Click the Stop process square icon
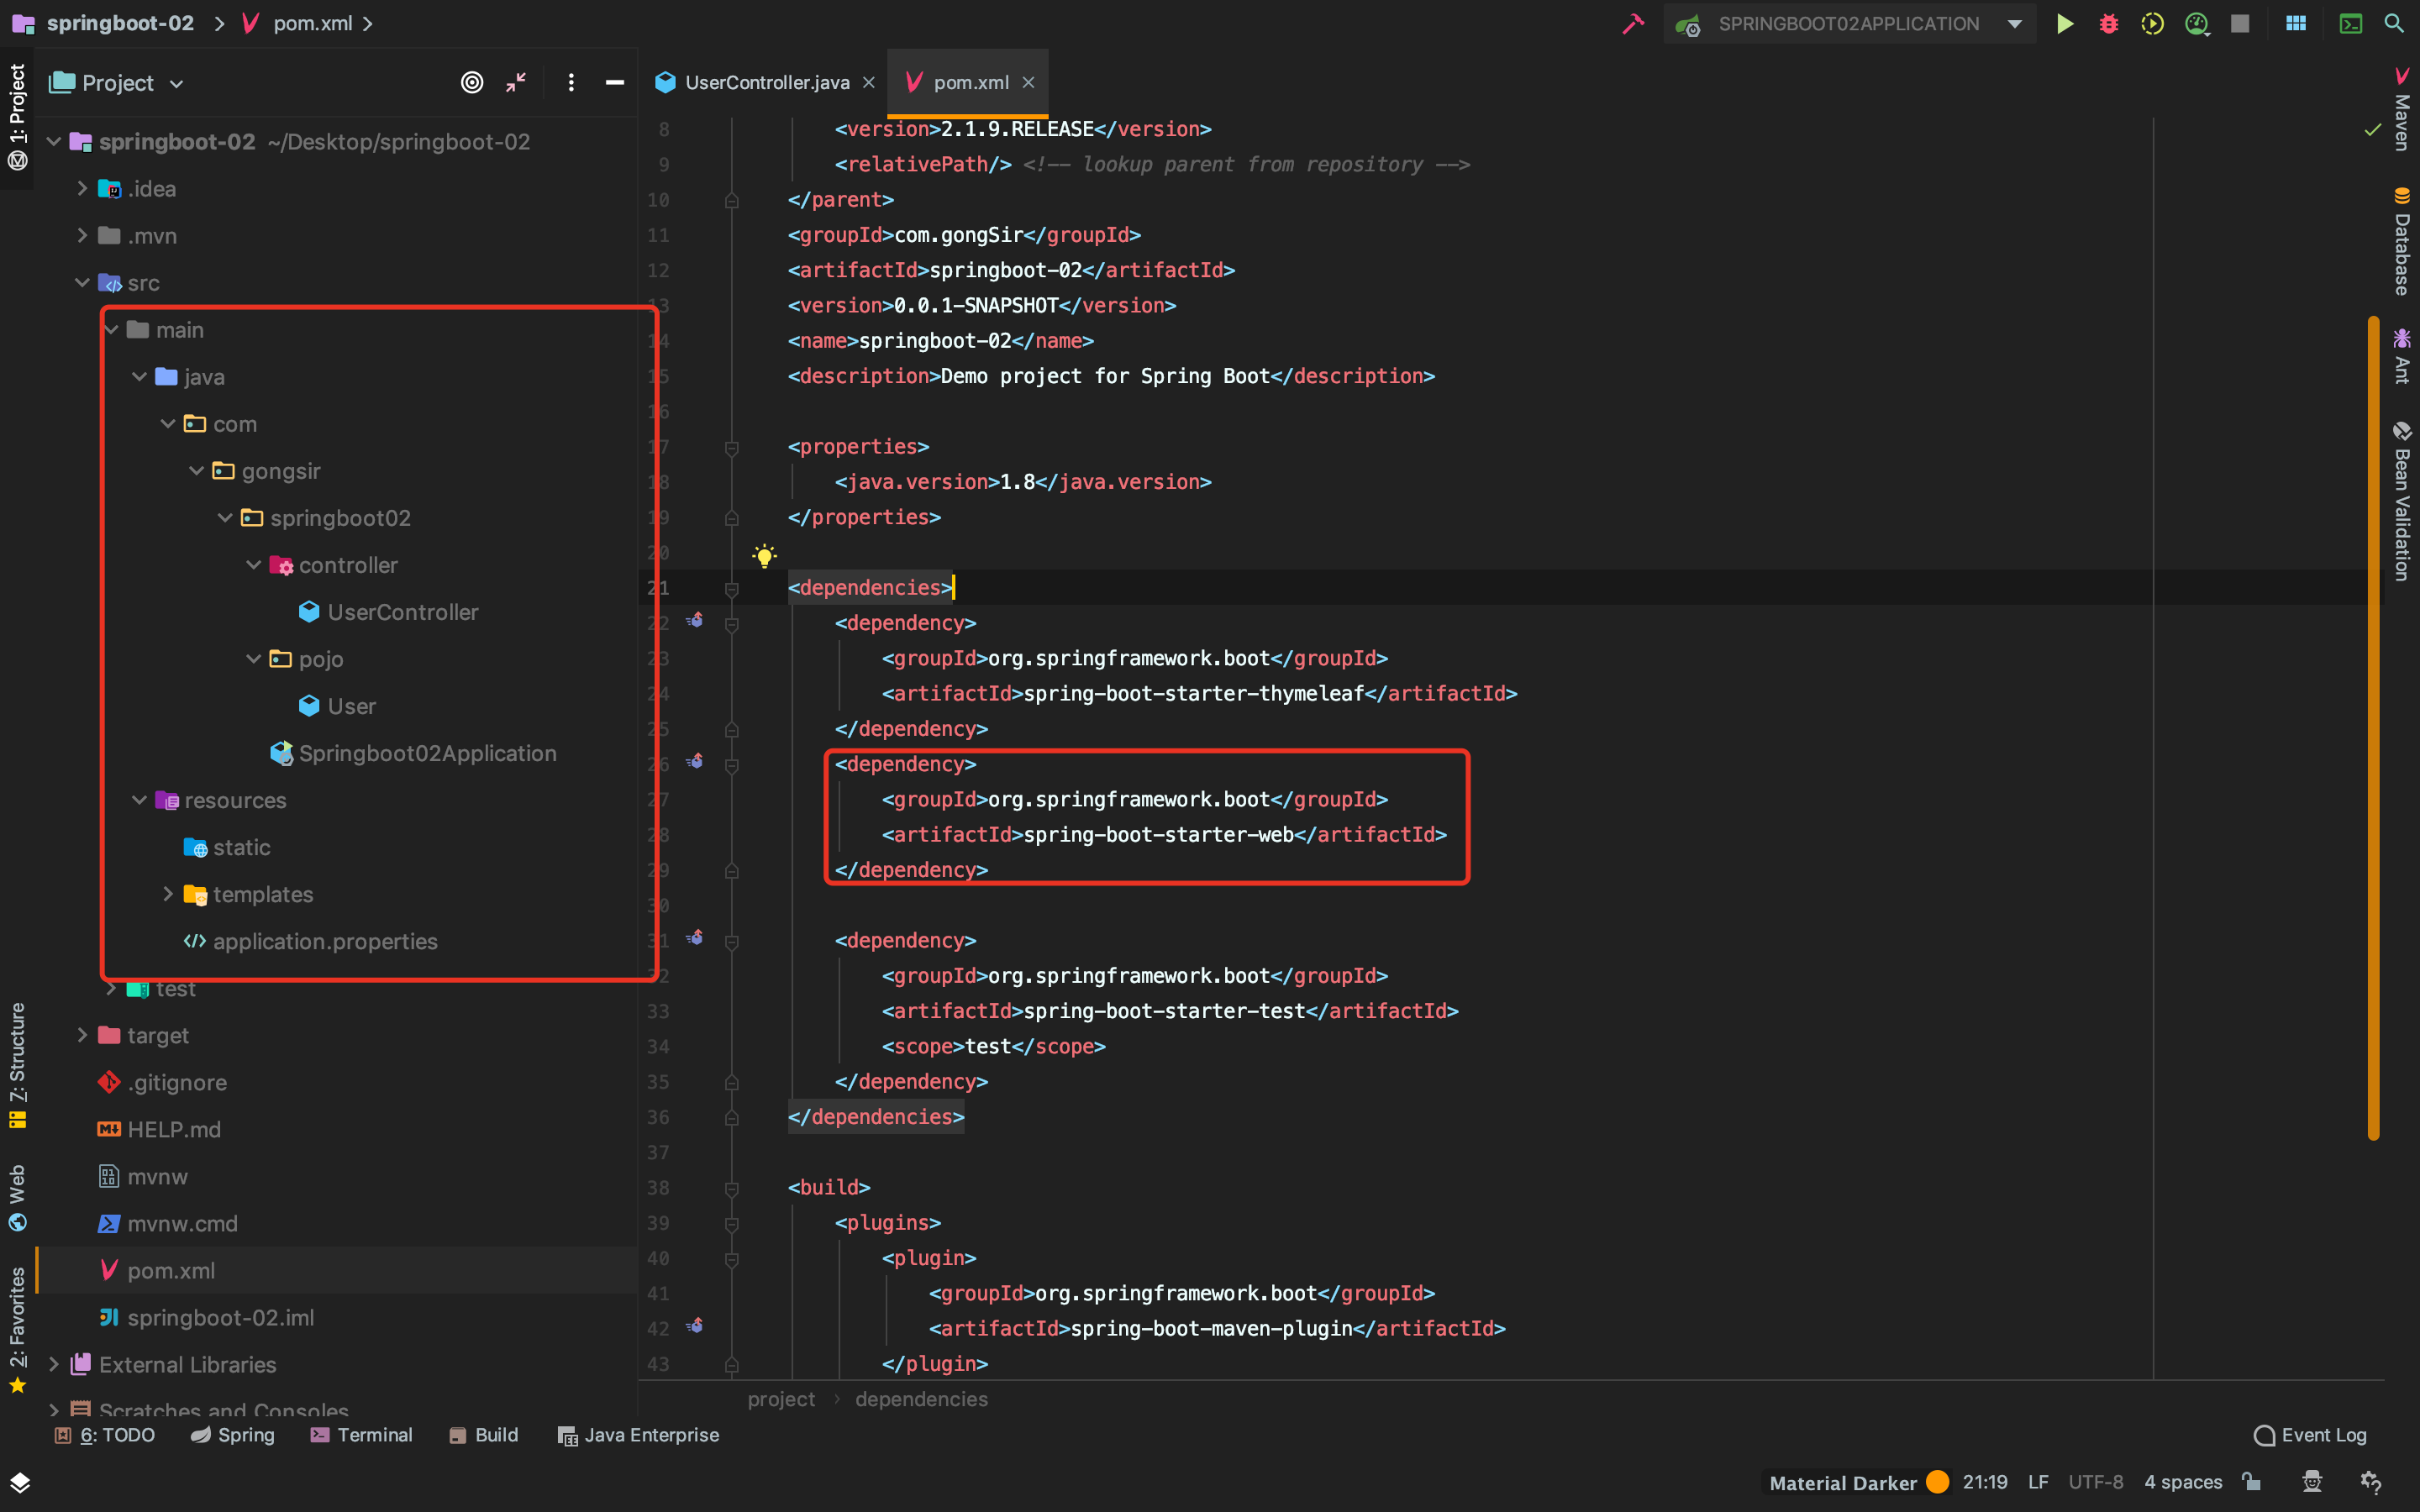The height and width of the screenshot is (1512, 2420). tap(2240, 24)
